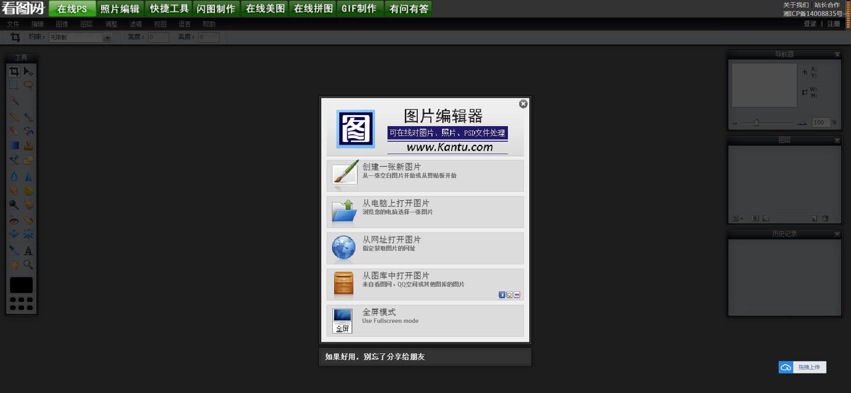Select the Bloat tool
The height and width of the screenshot is (393, 851).
pos(14,234)
